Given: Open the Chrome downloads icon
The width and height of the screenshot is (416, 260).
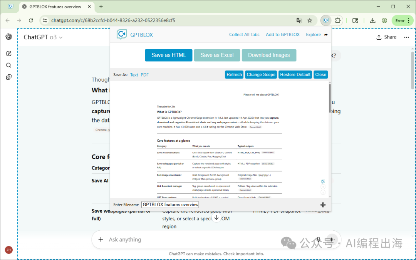Looking at the screenshot, I should tap(373, 20).
